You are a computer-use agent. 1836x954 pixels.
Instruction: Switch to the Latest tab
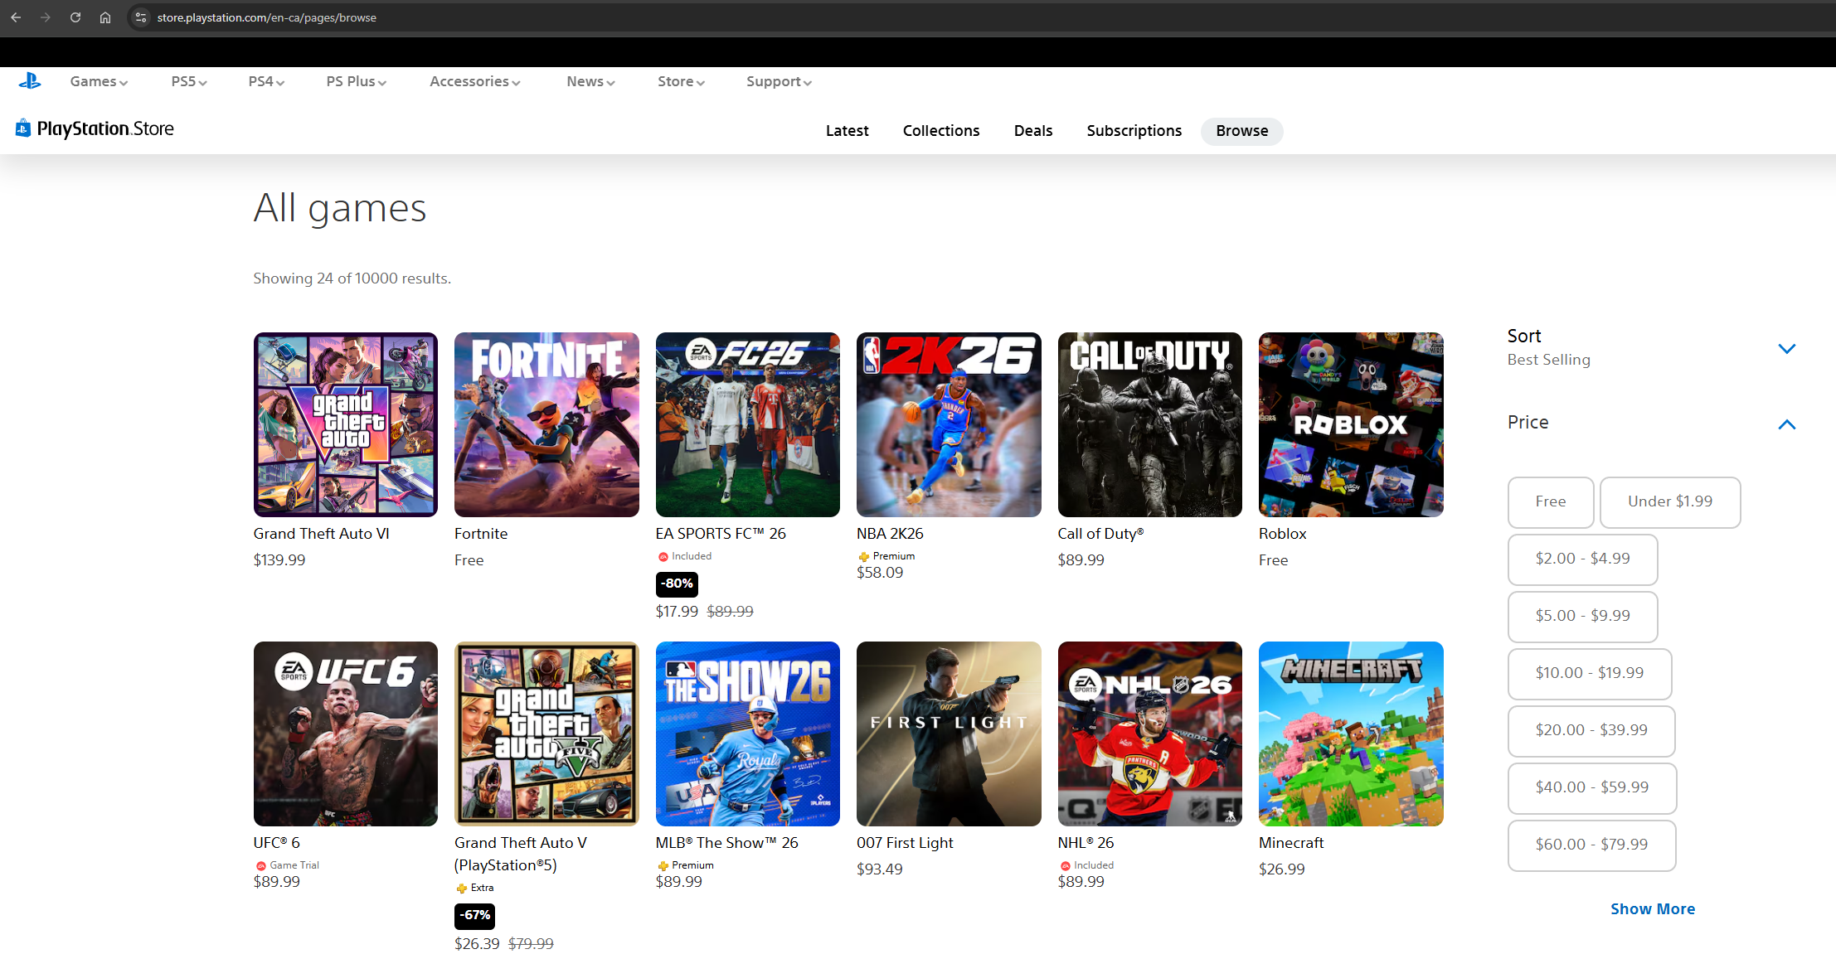[848, 131]
